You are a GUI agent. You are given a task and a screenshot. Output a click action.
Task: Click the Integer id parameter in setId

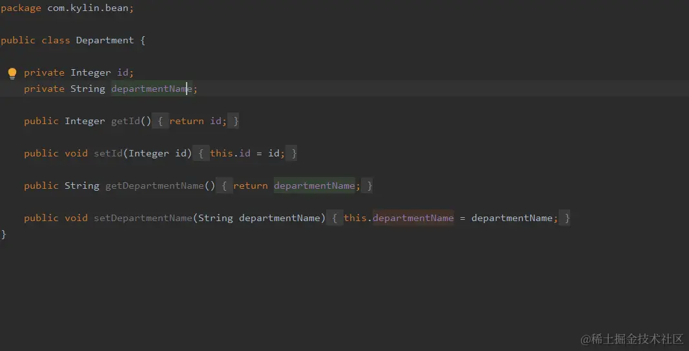click(x=158, y=153)
